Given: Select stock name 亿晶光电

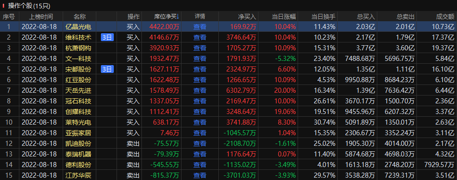Looking at the screenshot, I should coord(78,27).
